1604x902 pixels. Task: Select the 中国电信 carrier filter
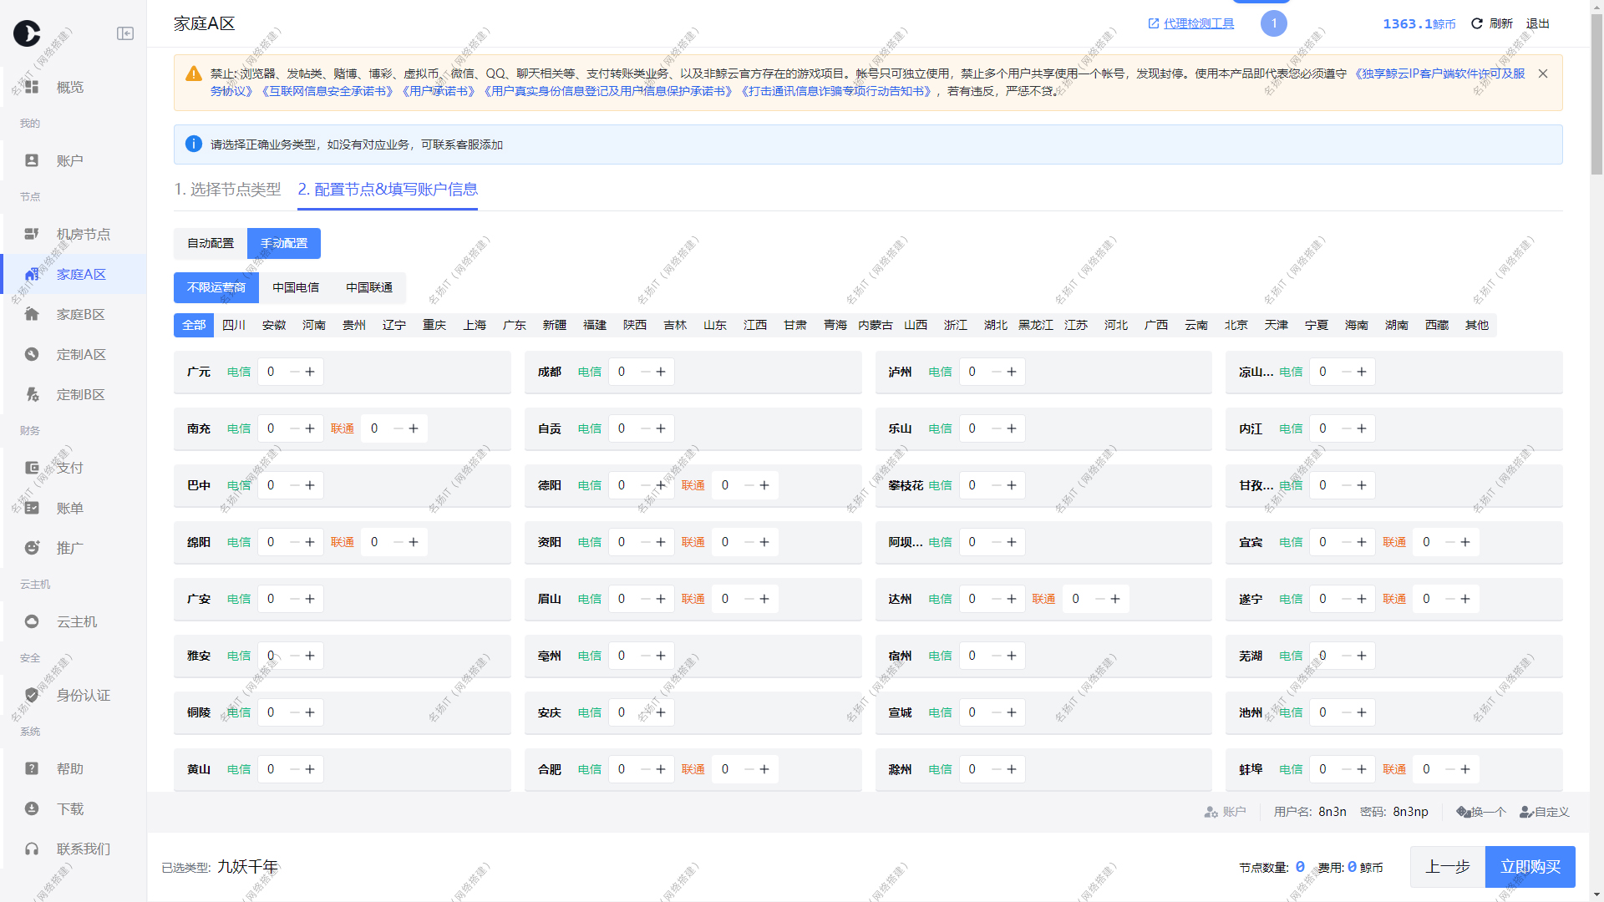coord(296,287)
